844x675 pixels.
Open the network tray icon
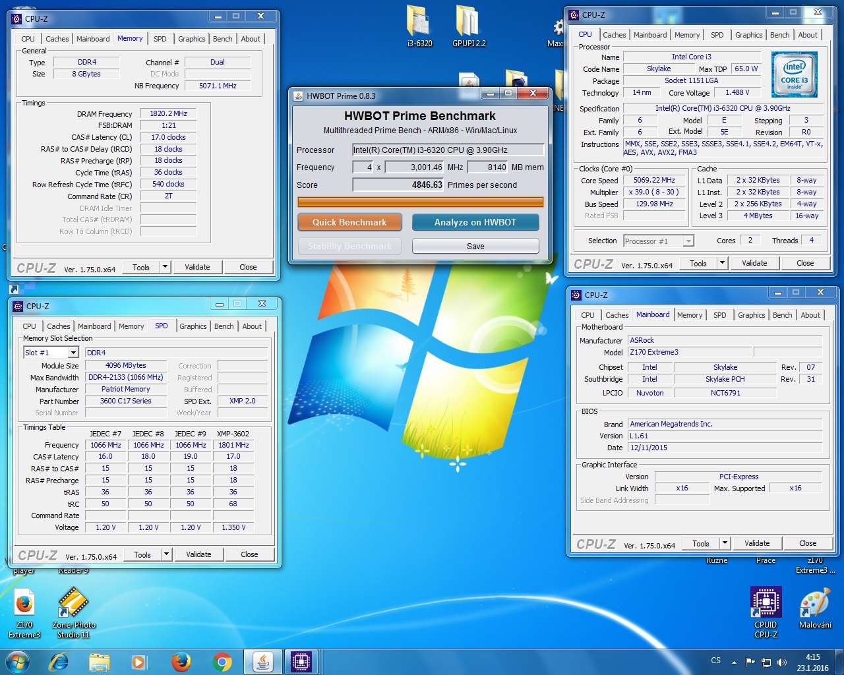click(x=766, y=662)
